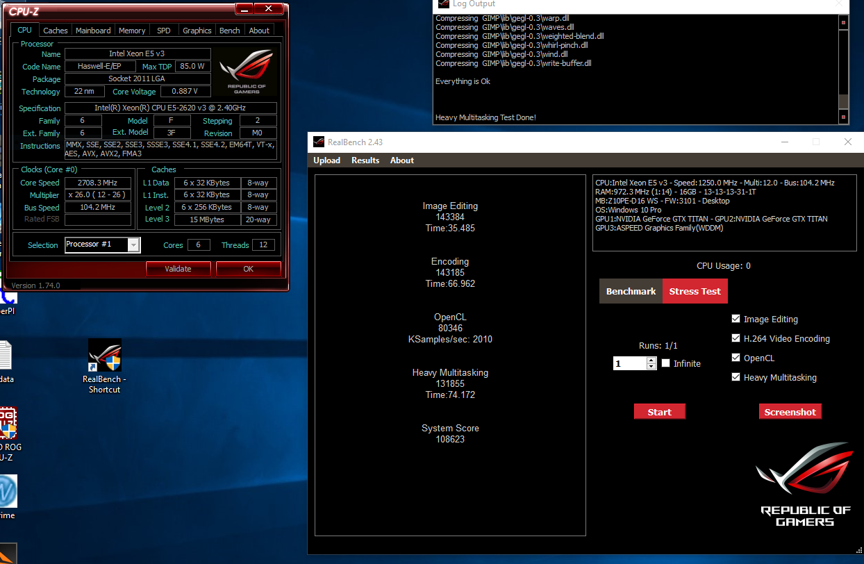This screenshot has height=564, width=864.
Task: Click the system info text box in RealBench
Action: [x=724, y=213]
